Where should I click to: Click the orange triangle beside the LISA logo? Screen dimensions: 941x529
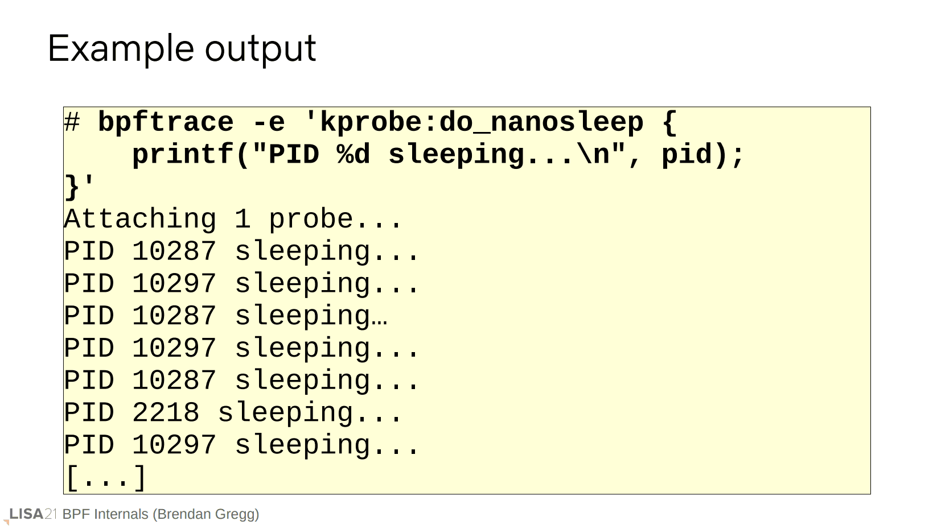click(6, 522)
